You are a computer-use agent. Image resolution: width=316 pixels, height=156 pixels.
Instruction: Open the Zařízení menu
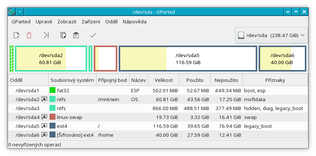[91, 21]
